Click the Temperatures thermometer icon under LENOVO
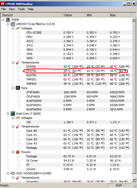Viewport: 137px width, 188px height. coord(18,62)
